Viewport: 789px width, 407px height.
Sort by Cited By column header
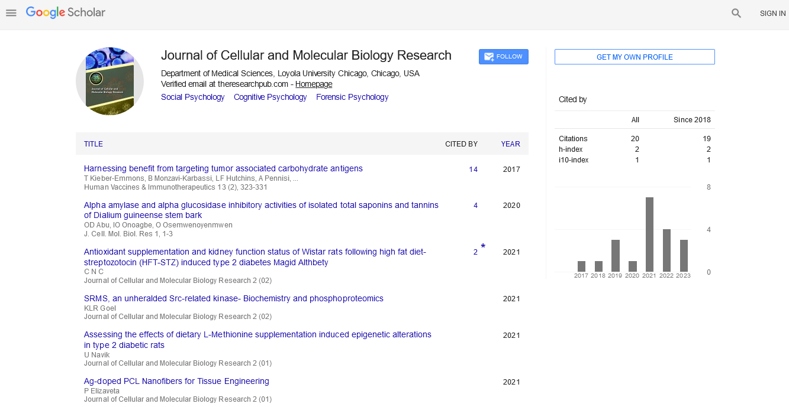461,144
